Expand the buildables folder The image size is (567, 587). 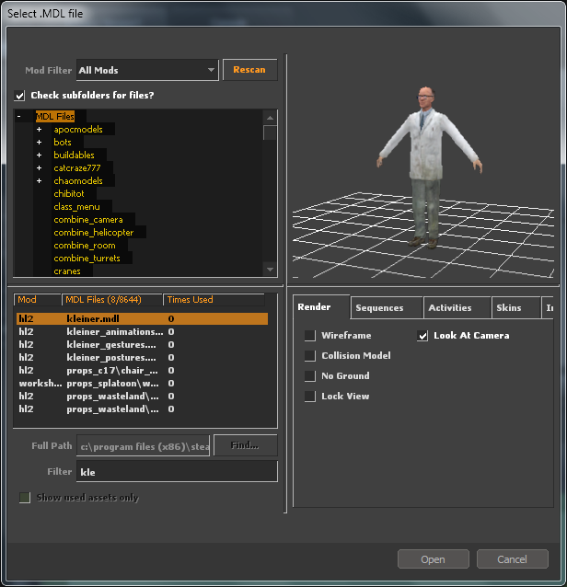(x=39, y=155)
